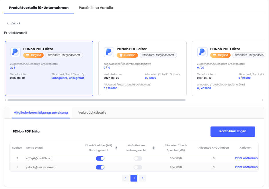The width and height of the screenshot is (269, 189).
Task: Switch to the Persönliche Vorteile tab
Action: [96, 8]
